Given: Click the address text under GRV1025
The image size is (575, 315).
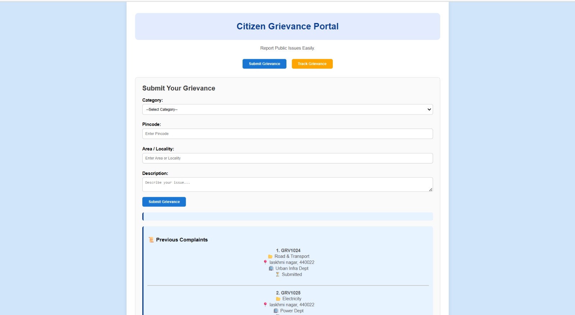Looking at the screenshot, I should coord(292,305).
